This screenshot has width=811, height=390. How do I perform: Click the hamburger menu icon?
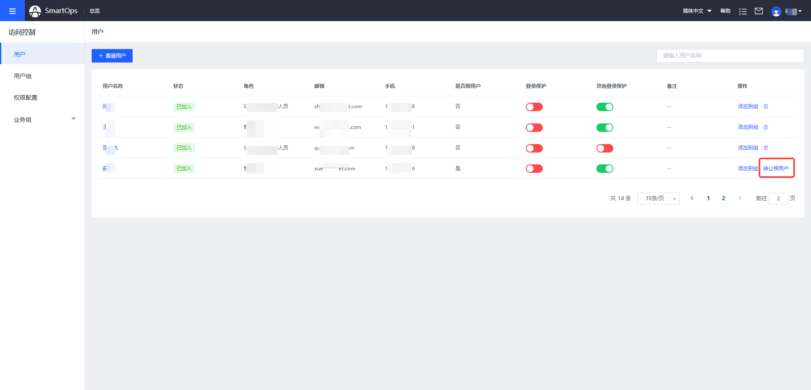click(x=12, y=11)
